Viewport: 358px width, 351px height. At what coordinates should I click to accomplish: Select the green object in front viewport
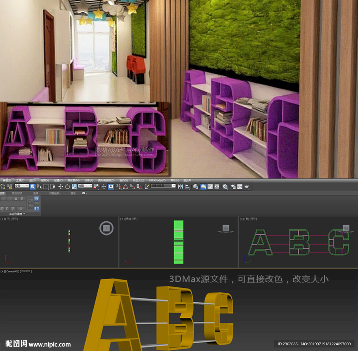point(178,242)
